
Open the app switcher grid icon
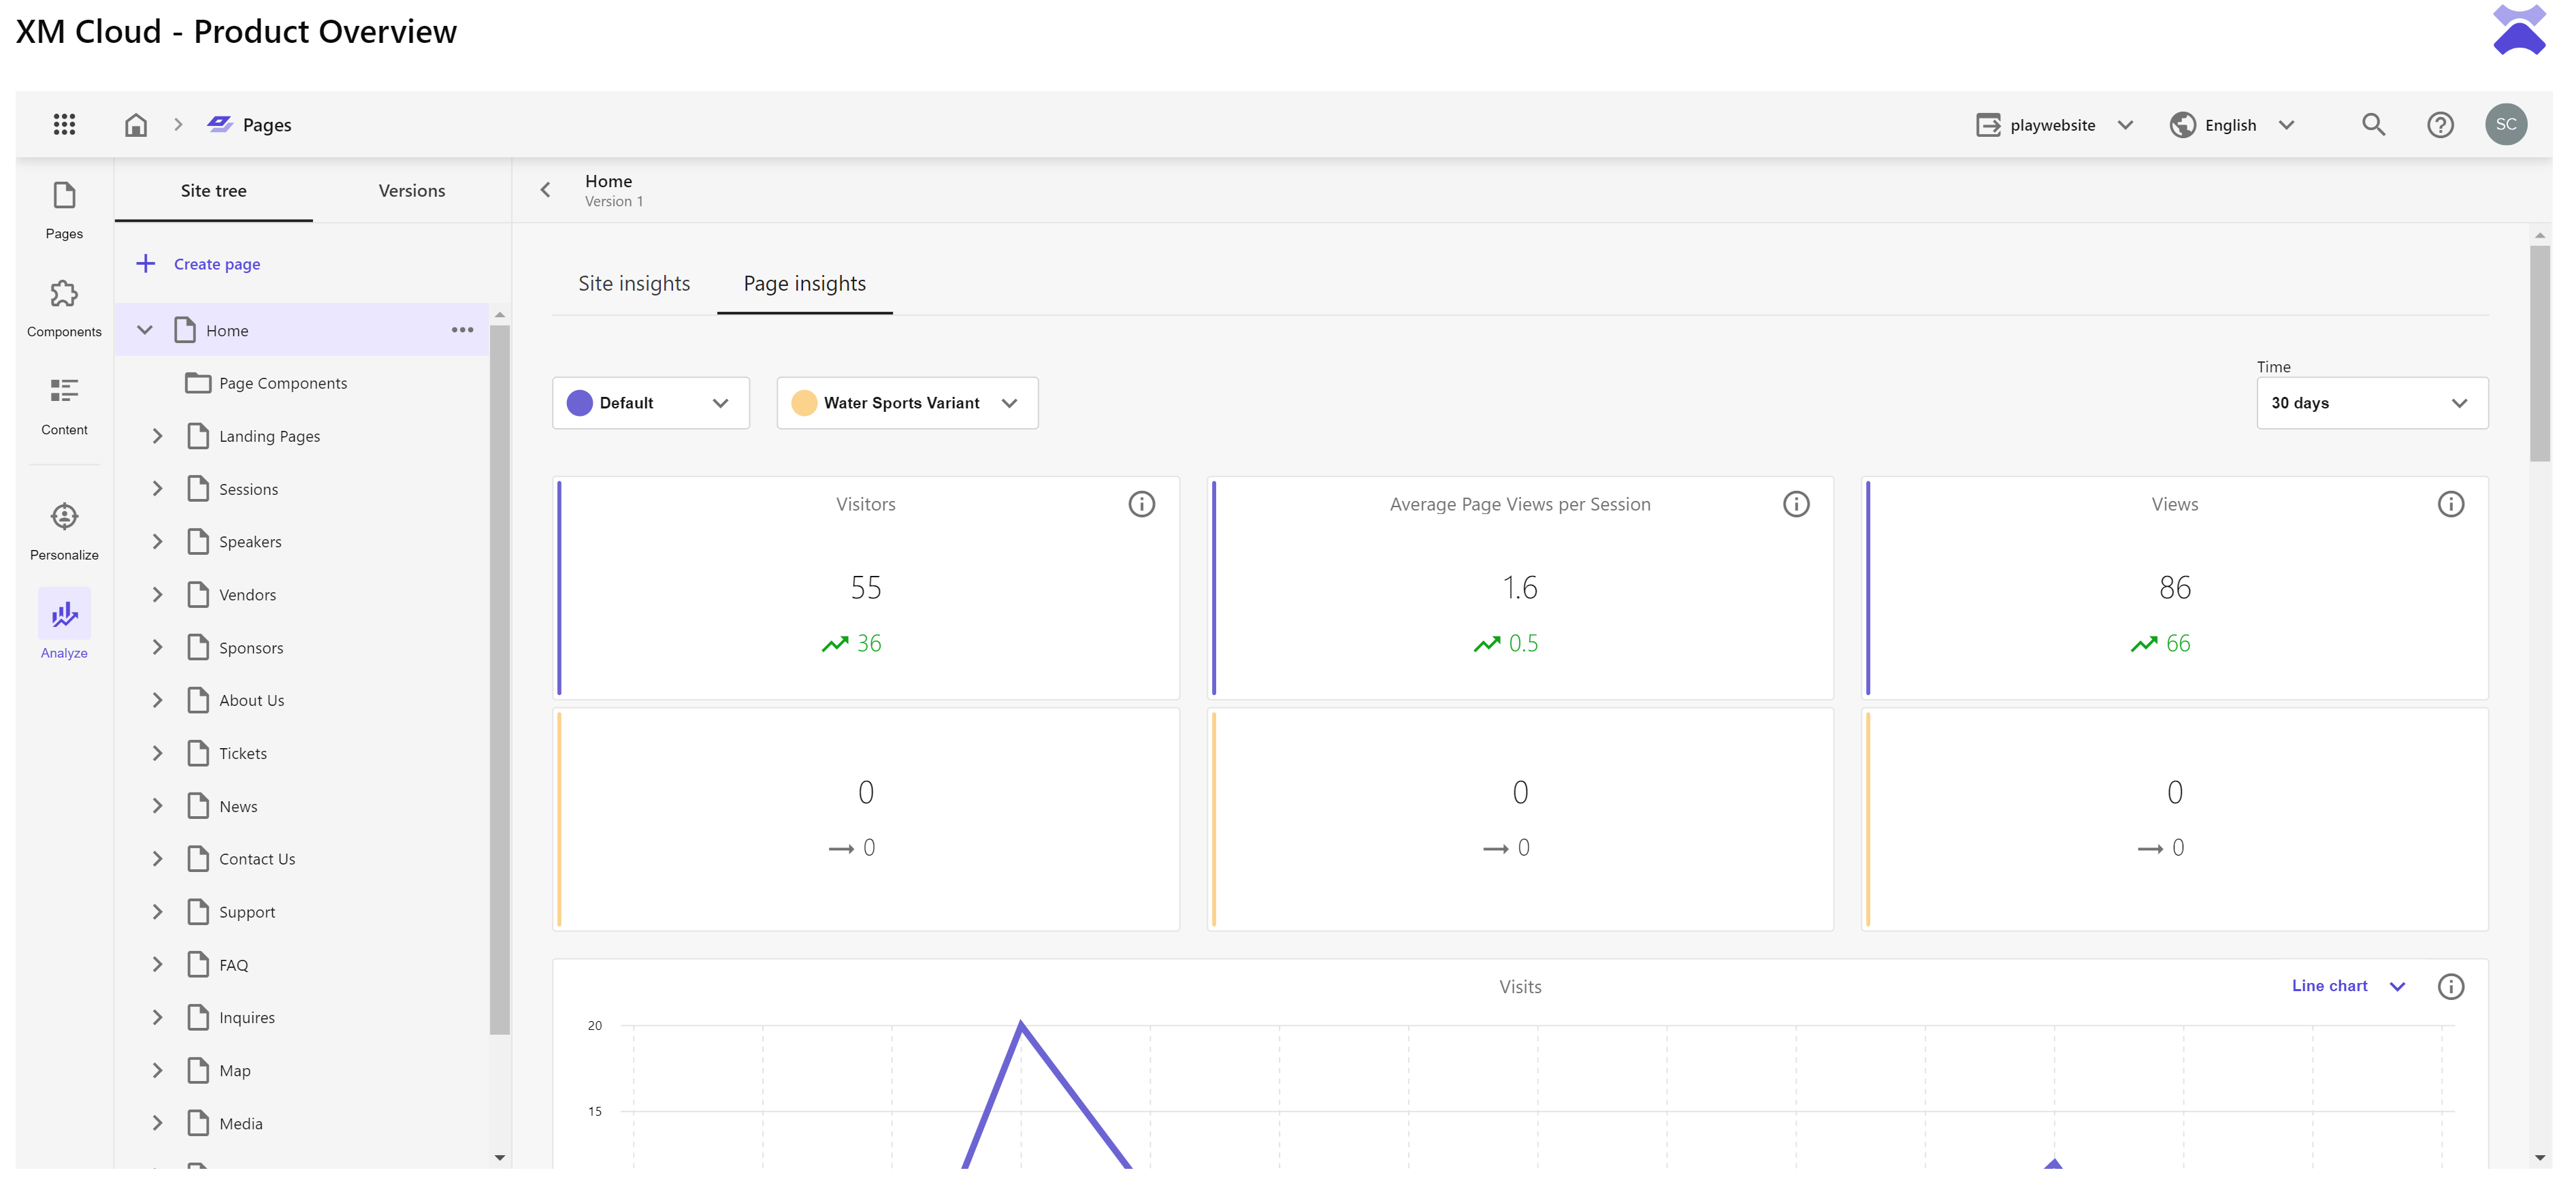(64, 124)
